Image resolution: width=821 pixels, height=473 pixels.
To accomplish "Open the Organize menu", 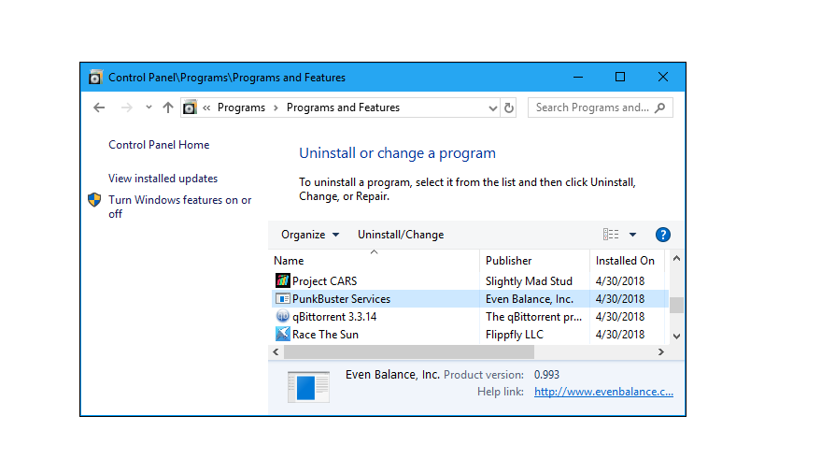I will coord(310,235).
